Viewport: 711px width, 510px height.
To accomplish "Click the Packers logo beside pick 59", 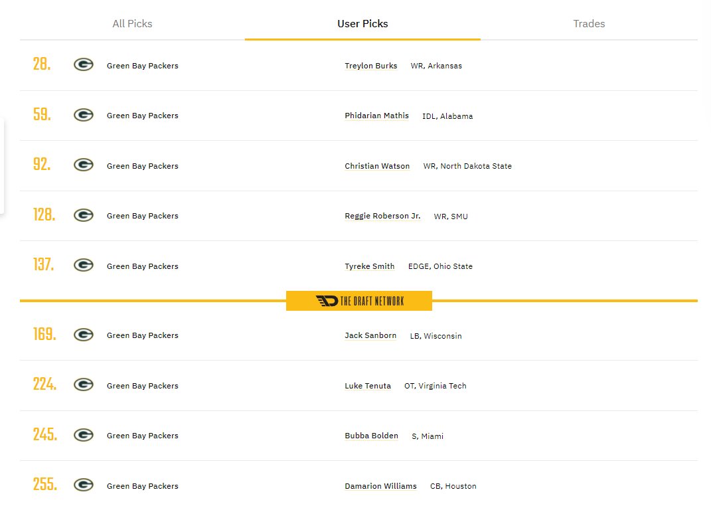I will point(84,116).
